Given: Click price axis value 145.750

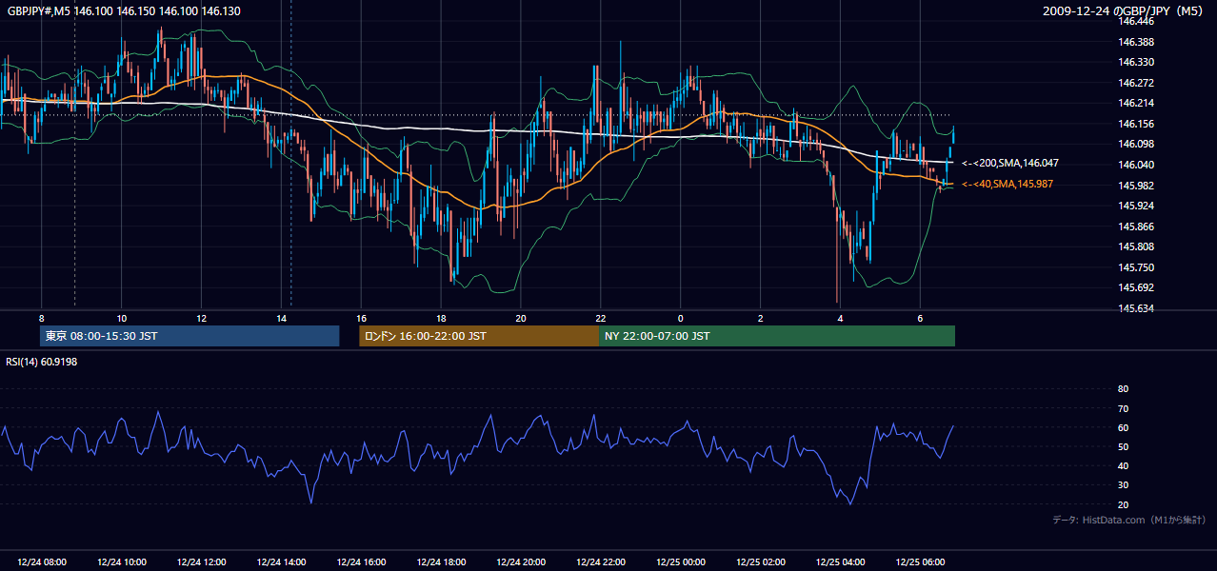Looking at the screenshot, I should [x=1136, y=267].
